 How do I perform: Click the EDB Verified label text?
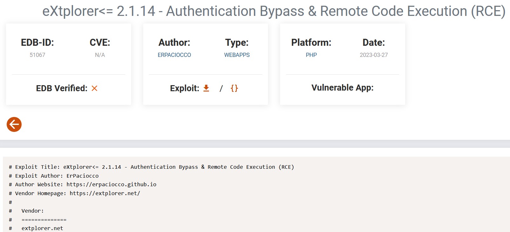point(62,88)
